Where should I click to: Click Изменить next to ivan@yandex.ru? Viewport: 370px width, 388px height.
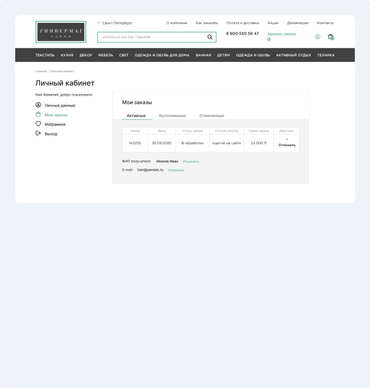[176, 170]
